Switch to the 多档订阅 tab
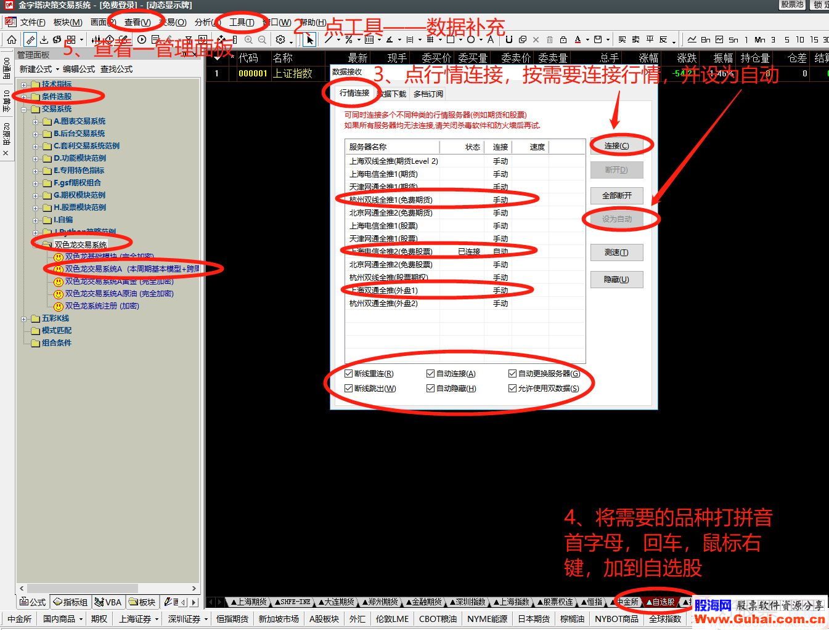This screenshot has height=630, width=829. [x=428, y=94]
